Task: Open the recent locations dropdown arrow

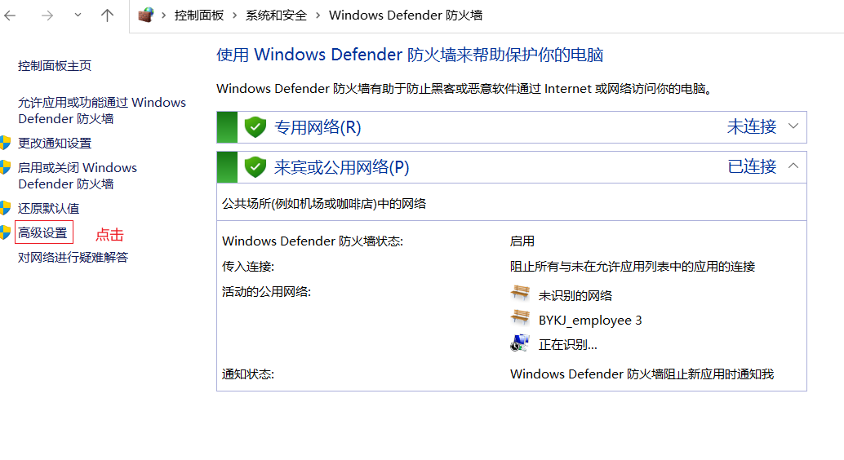Action: 78,15
